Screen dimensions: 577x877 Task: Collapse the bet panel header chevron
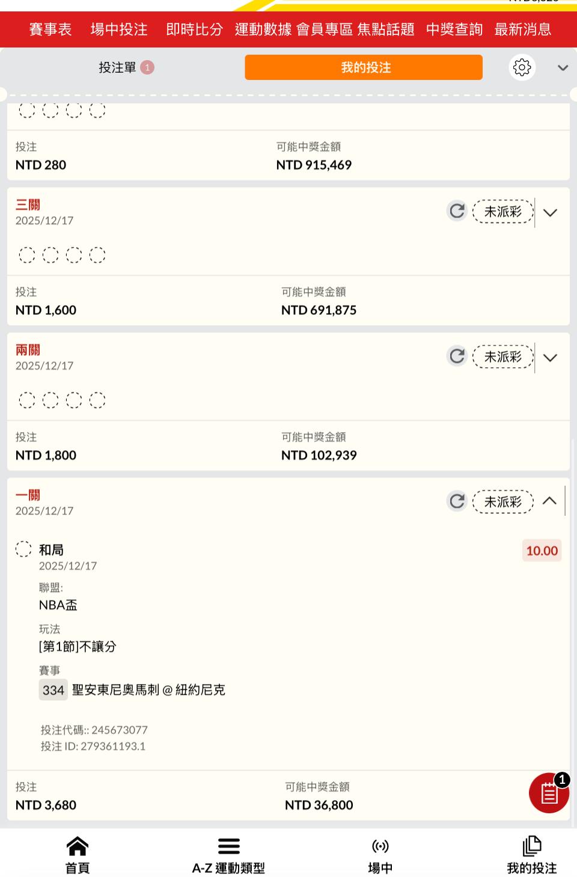pyautogui.click(x=563, y=68)
